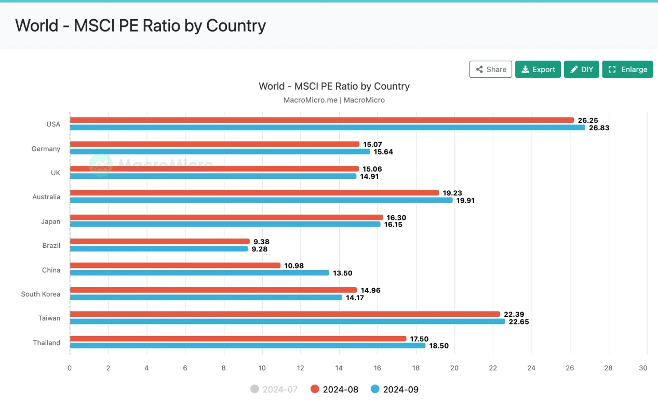Click the Brazil axis label

[x=51, y=245]
